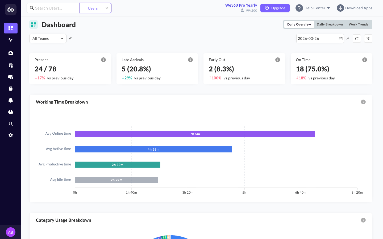Click the 2 (8.3%) Early Out value

[222, 69]
